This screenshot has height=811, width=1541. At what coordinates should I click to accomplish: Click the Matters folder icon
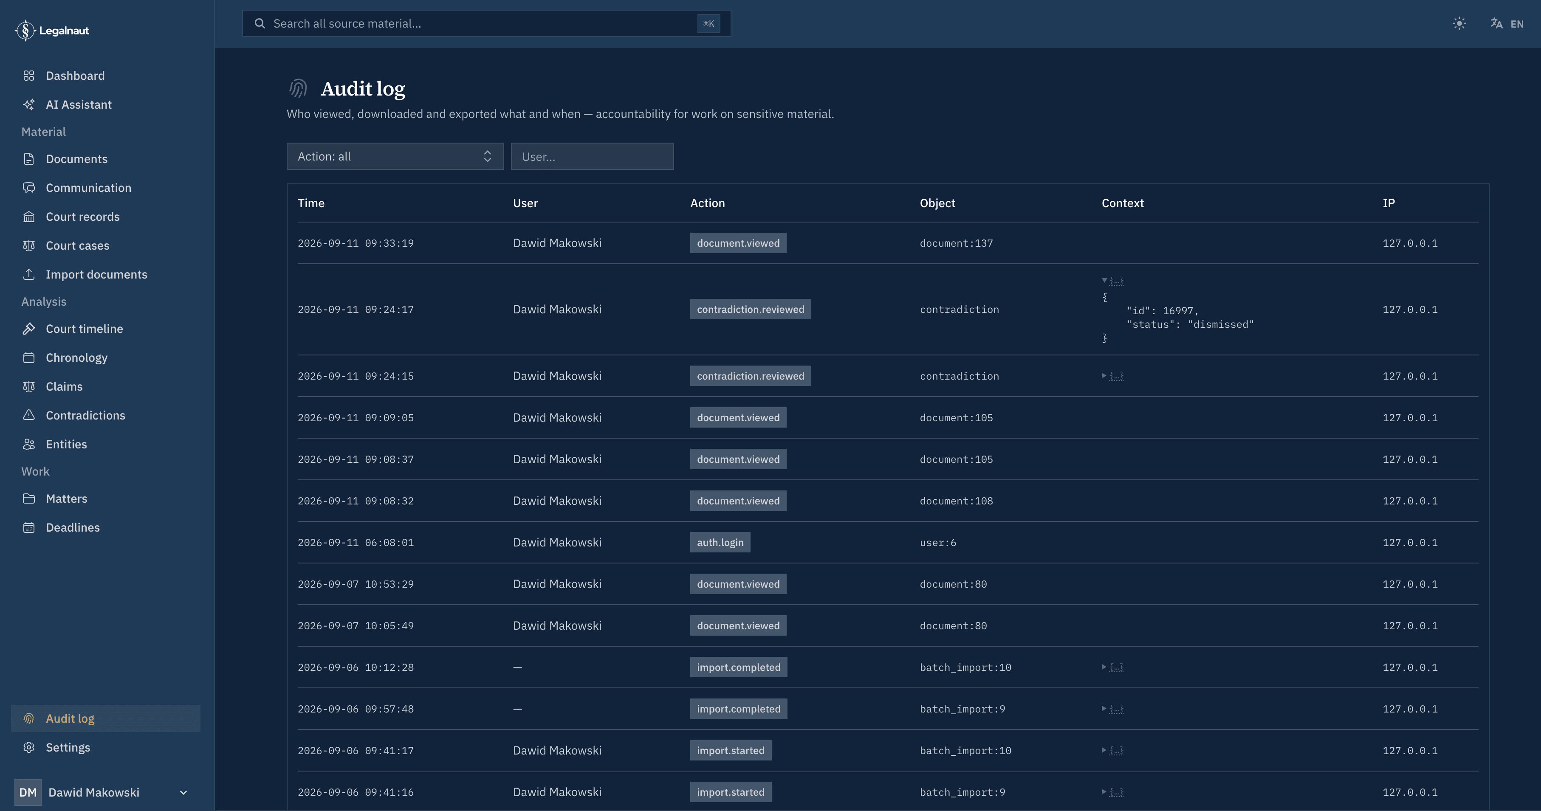29,499
